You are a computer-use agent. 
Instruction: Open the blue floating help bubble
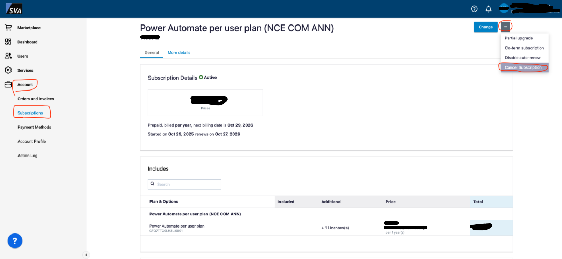(x=15, y=241)
